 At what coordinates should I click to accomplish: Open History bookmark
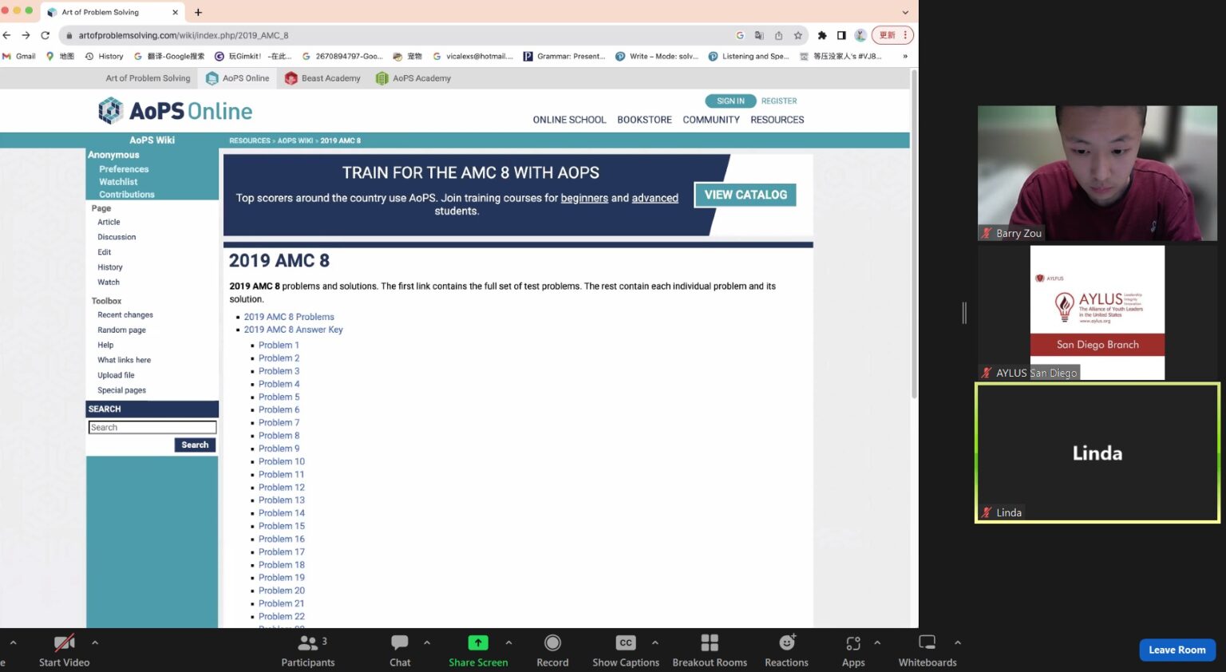click(x=105, y=56)
